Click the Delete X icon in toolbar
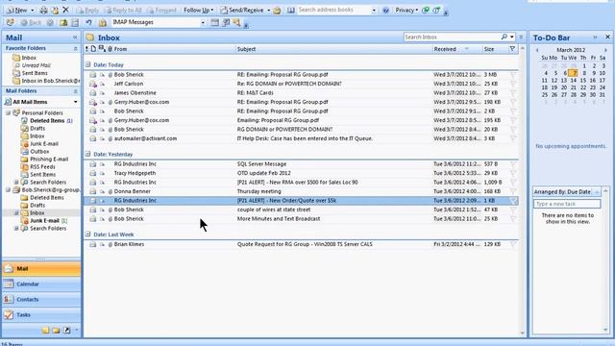 tap(66, 10)
